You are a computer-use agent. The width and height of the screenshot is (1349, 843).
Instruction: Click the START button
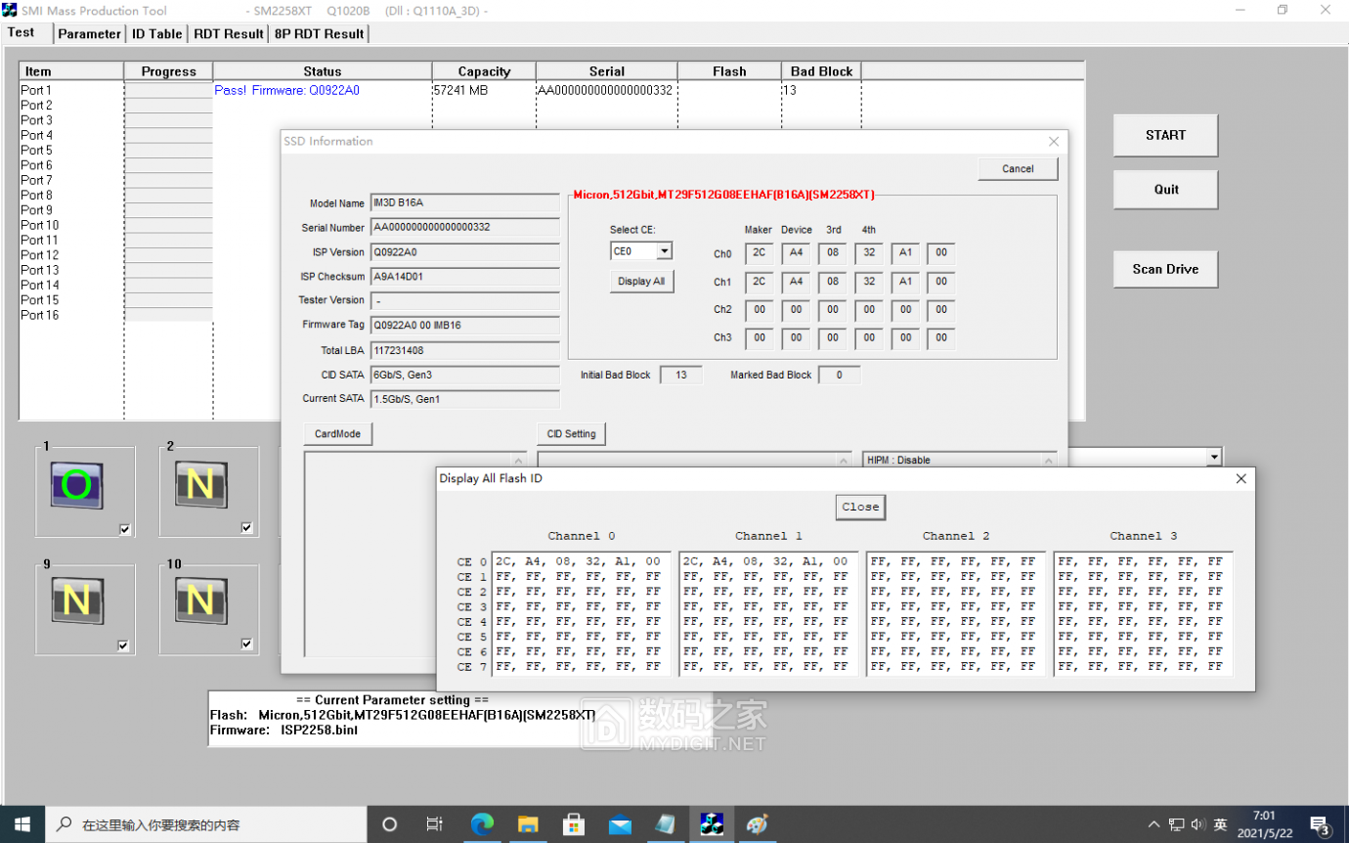tap(1165, 135)
